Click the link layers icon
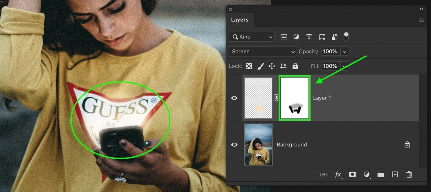The width and height of the screenshot is (431, 192). coord(324,174)
